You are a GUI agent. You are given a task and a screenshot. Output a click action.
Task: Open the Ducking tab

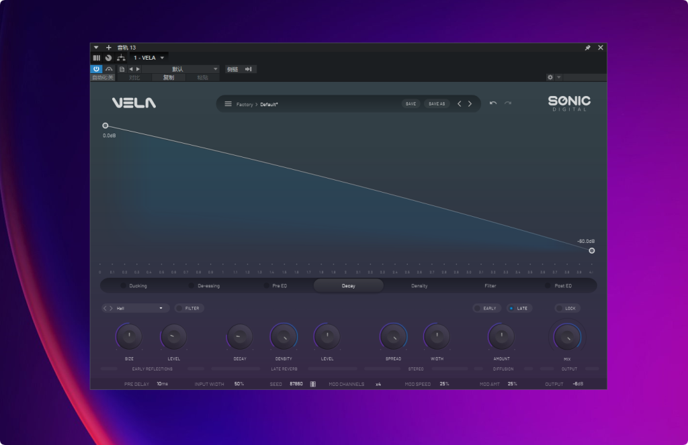click(x=138, y=286)
